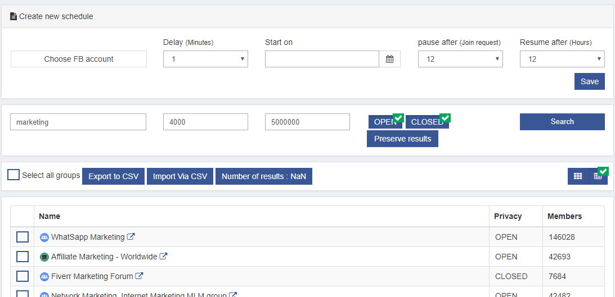Image resolution: width=615 pixels, height=297 pixels.
Task: Switch to table view layout icon
Action: click(x=598, y=176)
